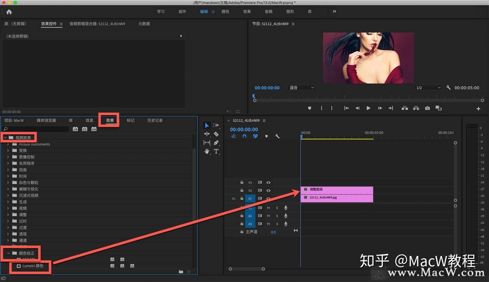Click the Export Frame camera icon
The width and height of the screenshot is (489, 282).
click(x=427, y=108)
